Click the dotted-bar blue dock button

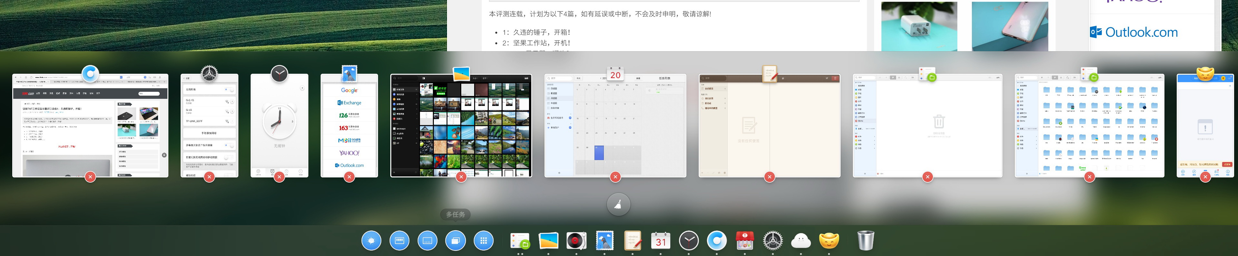(428, 241)
